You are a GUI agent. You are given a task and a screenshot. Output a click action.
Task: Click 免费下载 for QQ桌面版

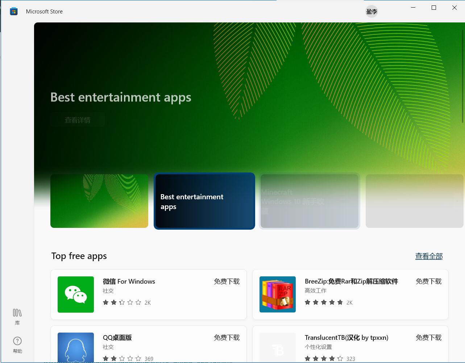227,338
